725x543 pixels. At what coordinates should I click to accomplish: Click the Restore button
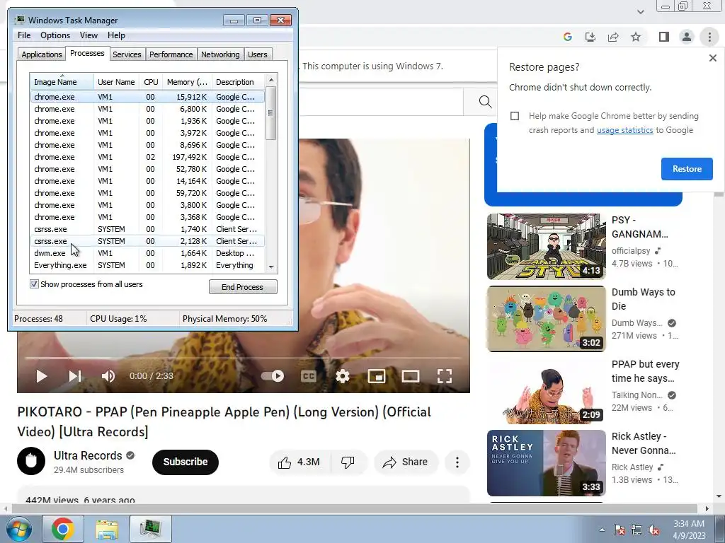tap(687, 169)
